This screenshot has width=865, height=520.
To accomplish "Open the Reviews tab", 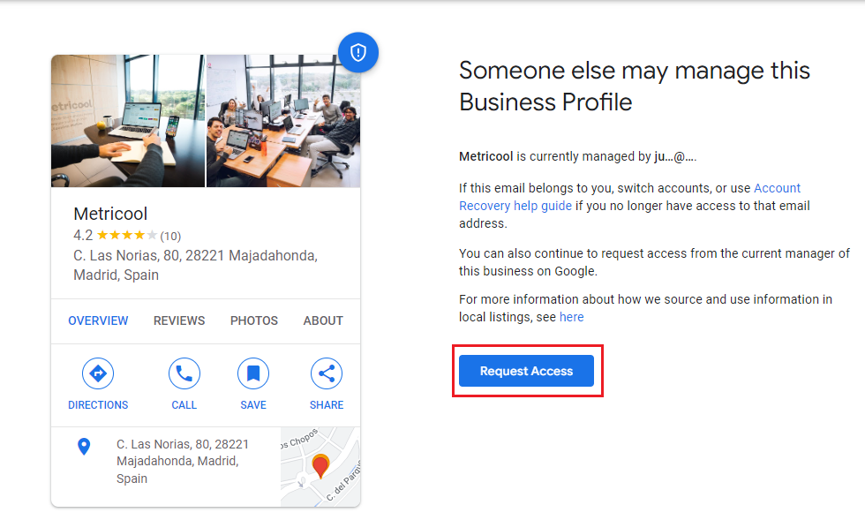I will (x=179, y=320).
